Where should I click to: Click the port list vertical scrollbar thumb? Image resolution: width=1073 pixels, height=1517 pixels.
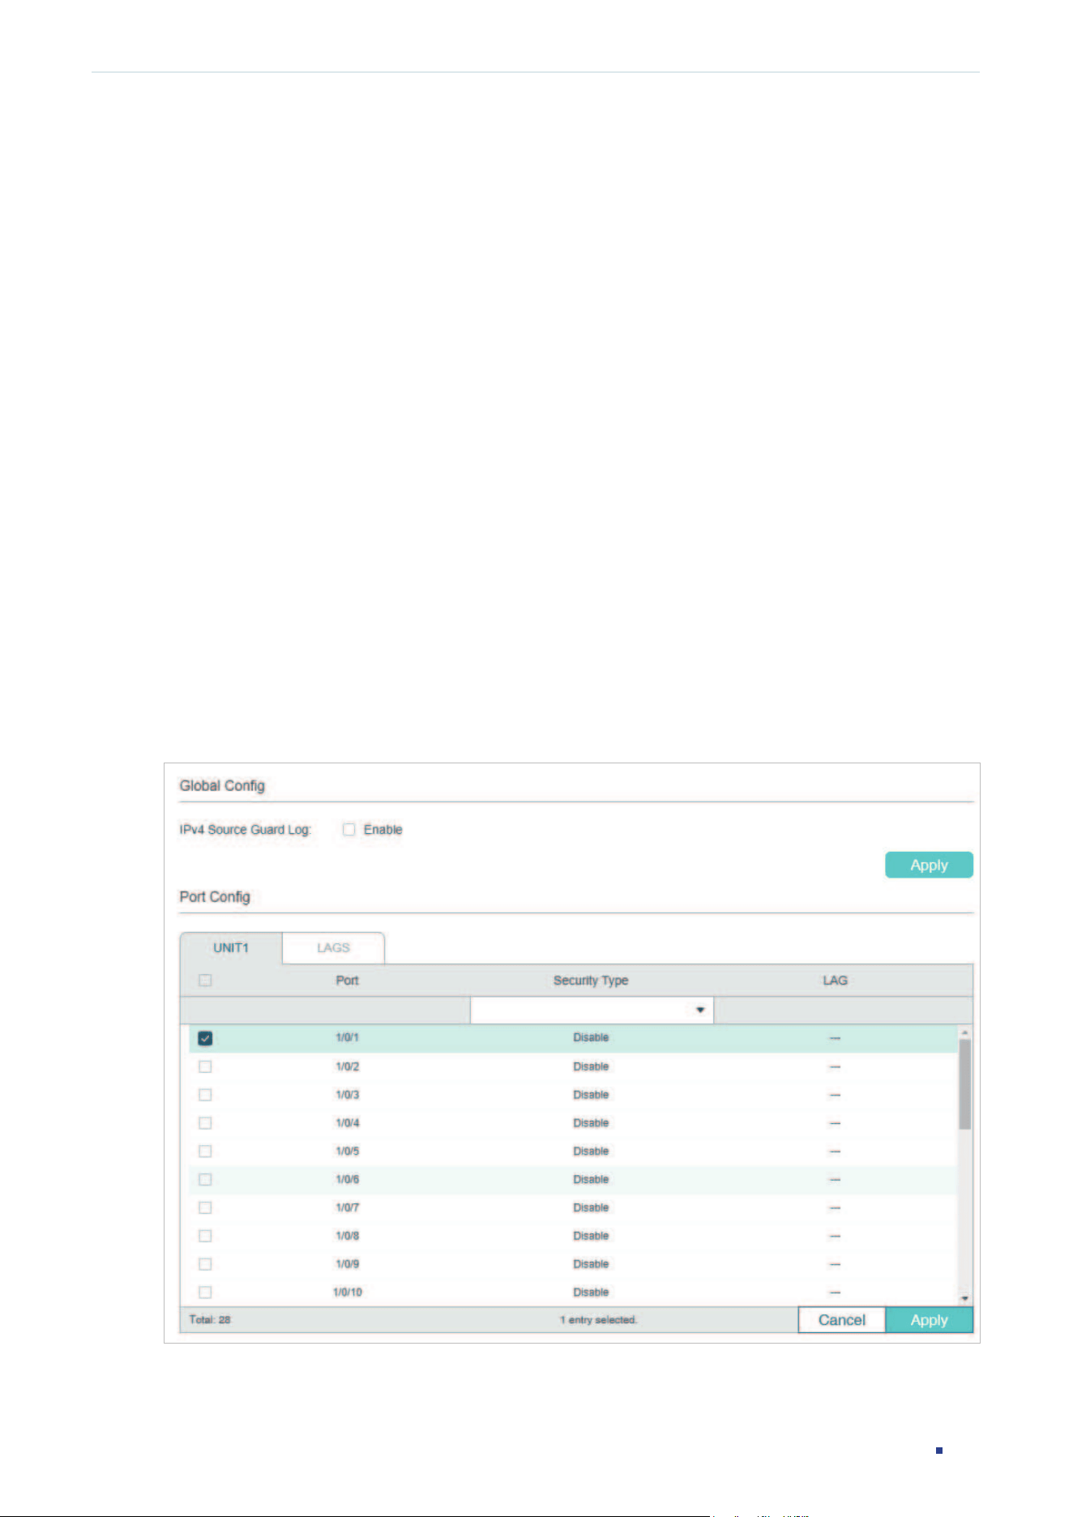coord(964,1084)
